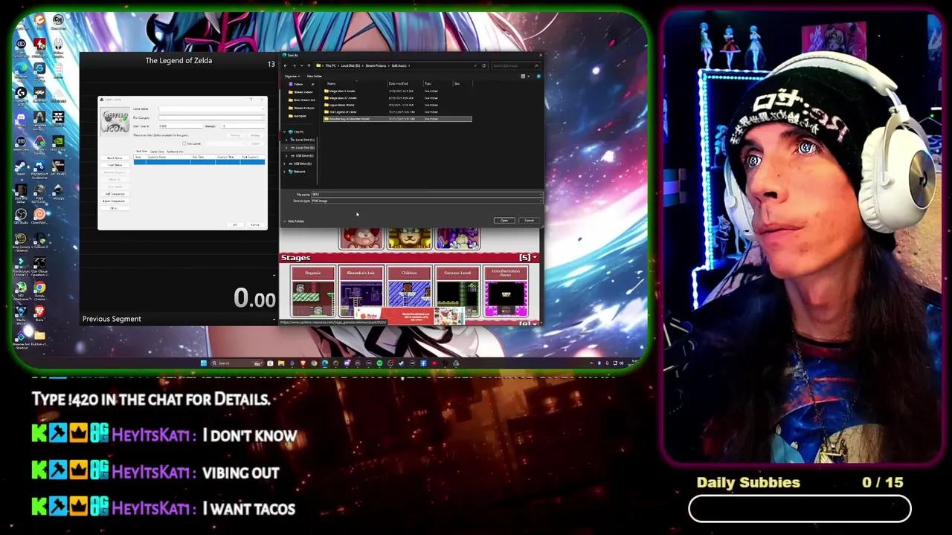Open the Super Mario World folder
The height and width of the screenshot is (535, 952).
(341, 105)
